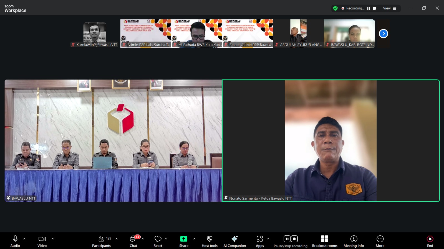Stop the recording via top square button
Viewport: 444px width, 249px height.
pos(374,8)
